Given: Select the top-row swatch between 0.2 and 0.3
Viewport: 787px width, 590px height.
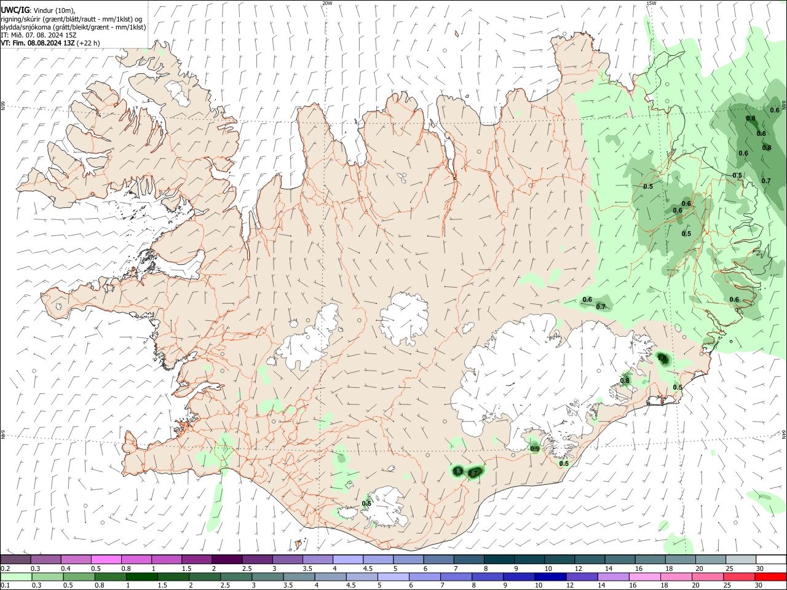Looking at the screenshot, I should tap(15, 559).
